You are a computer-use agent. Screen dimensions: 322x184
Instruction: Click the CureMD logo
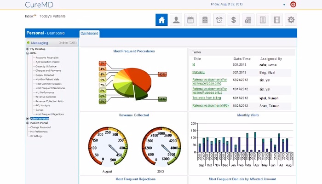pyautogui.click(x=39, y=5)
